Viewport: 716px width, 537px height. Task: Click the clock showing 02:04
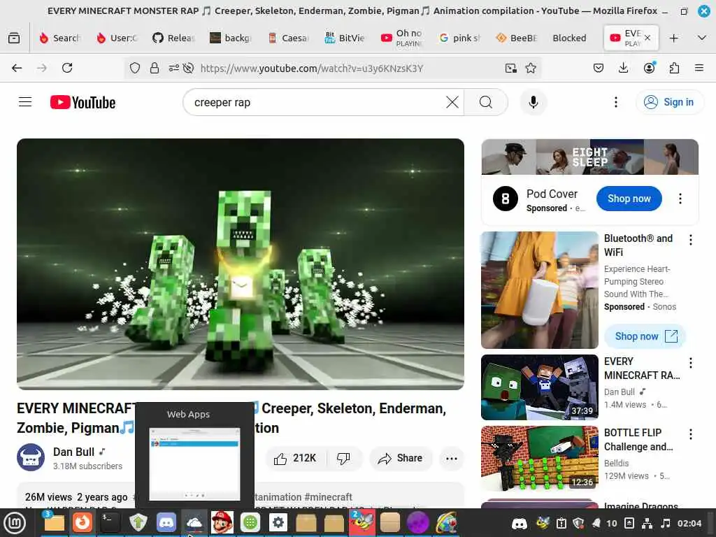pos(689,523)
